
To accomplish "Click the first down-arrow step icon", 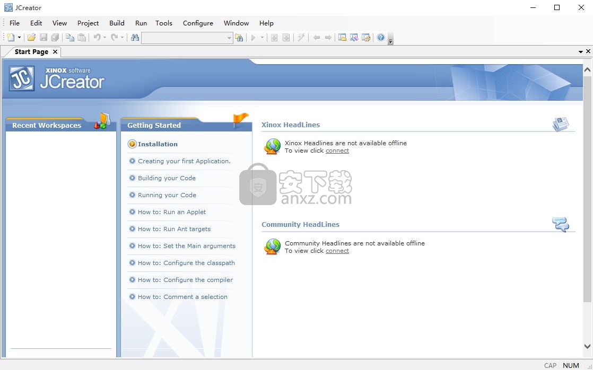I will pyautogui.click(x=275, y=38).
